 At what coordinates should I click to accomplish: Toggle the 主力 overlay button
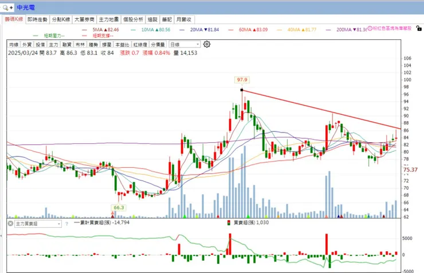coord(53,45)
